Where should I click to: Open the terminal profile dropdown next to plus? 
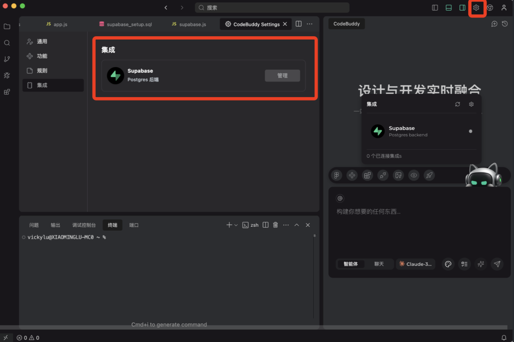pos(235,224)
